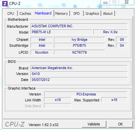The image size is (135, 130).
Task: Click the greyed Side Band label
Action: point(33,106)
